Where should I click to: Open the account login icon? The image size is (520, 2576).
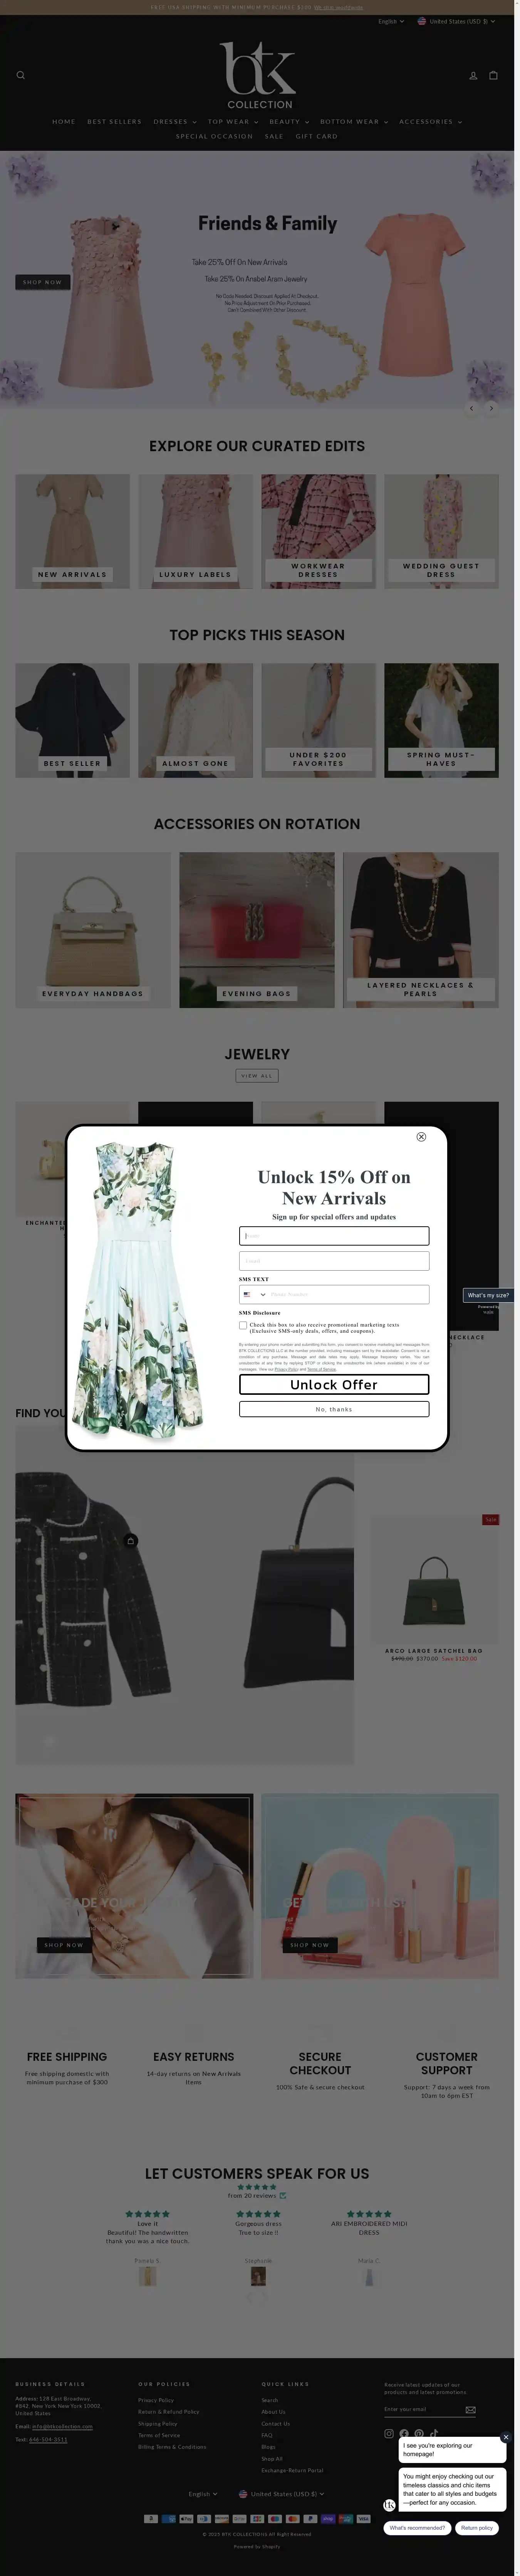tap(473, 75)
